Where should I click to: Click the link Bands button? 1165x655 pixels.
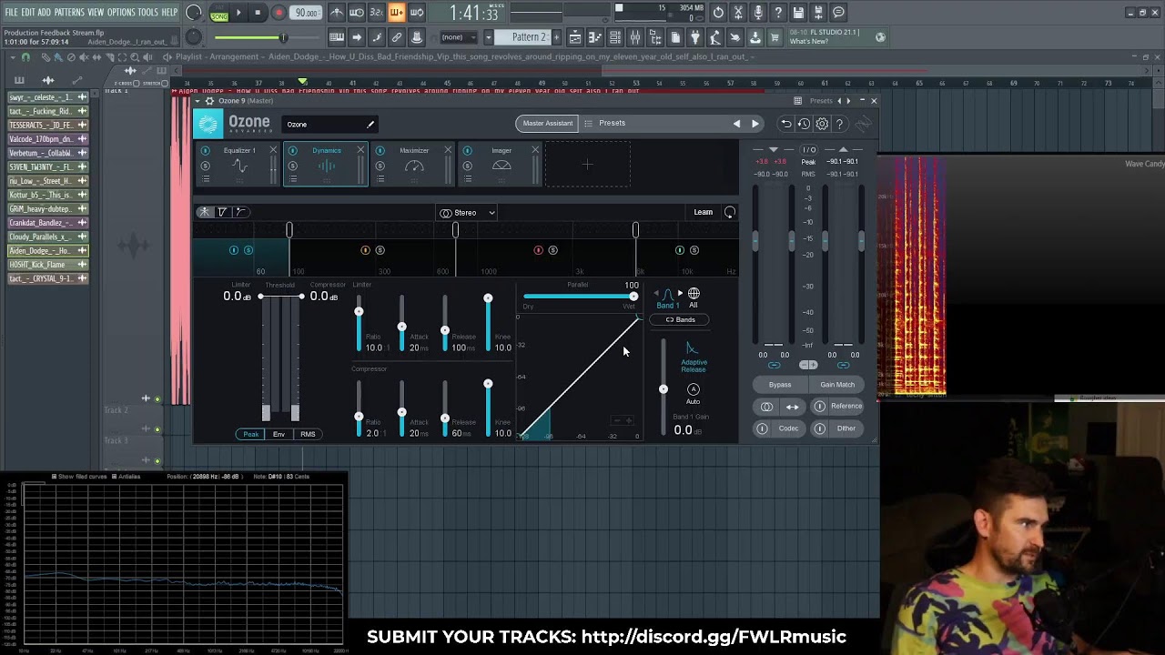[681, 319]
